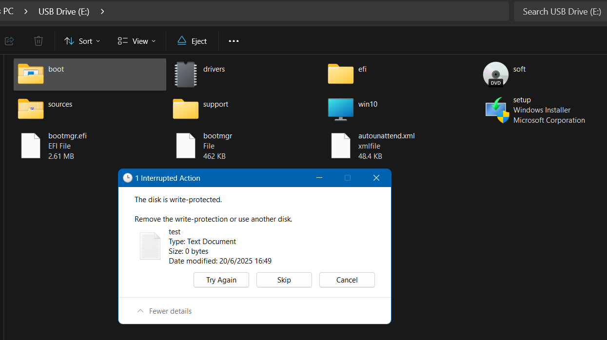Viewport: 607px width, 340px height.
Task: Select the support folder icon
Action: coord(186,109)
